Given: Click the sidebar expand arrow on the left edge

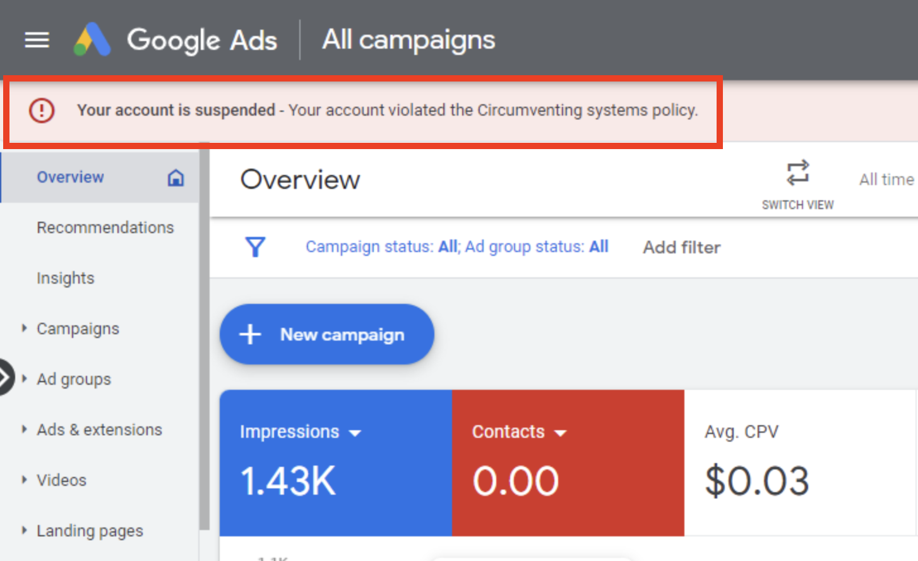Looking at the screenshot, I should (6, 377).
